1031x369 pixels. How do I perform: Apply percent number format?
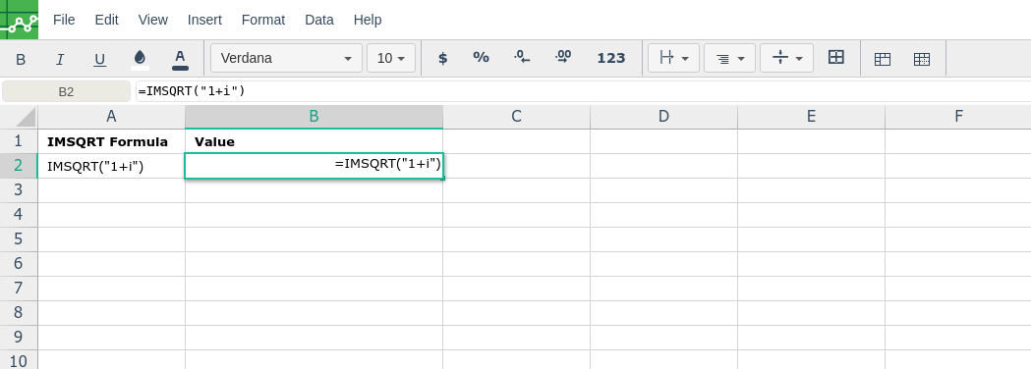[x=481, y=58]
